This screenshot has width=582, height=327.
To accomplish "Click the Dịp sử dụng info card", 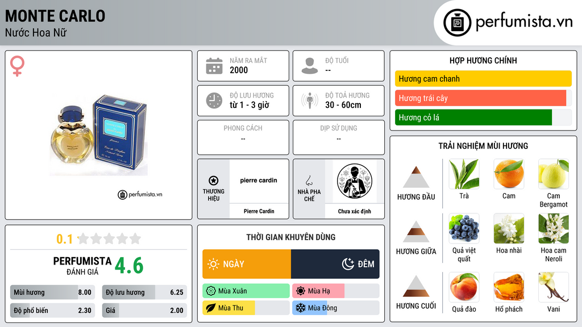I will pos(339,137).
